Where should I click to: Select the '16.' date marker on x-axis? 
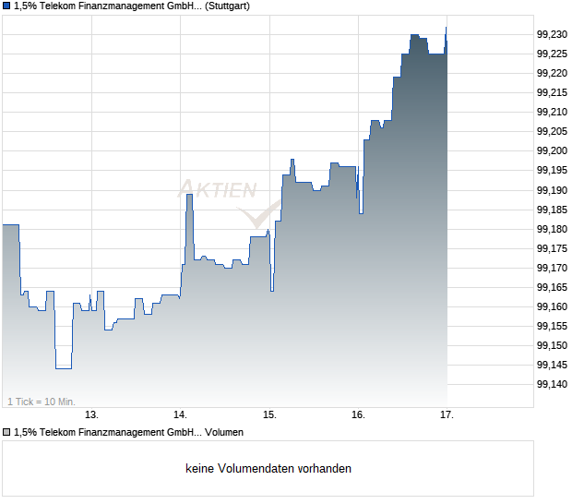point(359,414)
